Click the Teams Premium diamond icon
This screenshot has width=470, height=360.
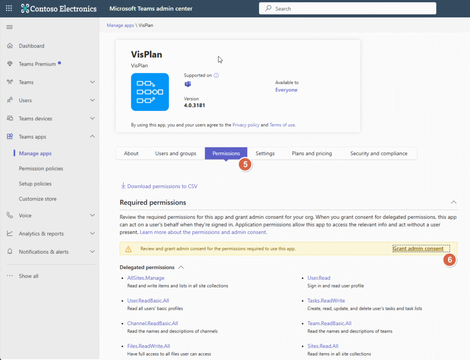click(x=10, y=64)
